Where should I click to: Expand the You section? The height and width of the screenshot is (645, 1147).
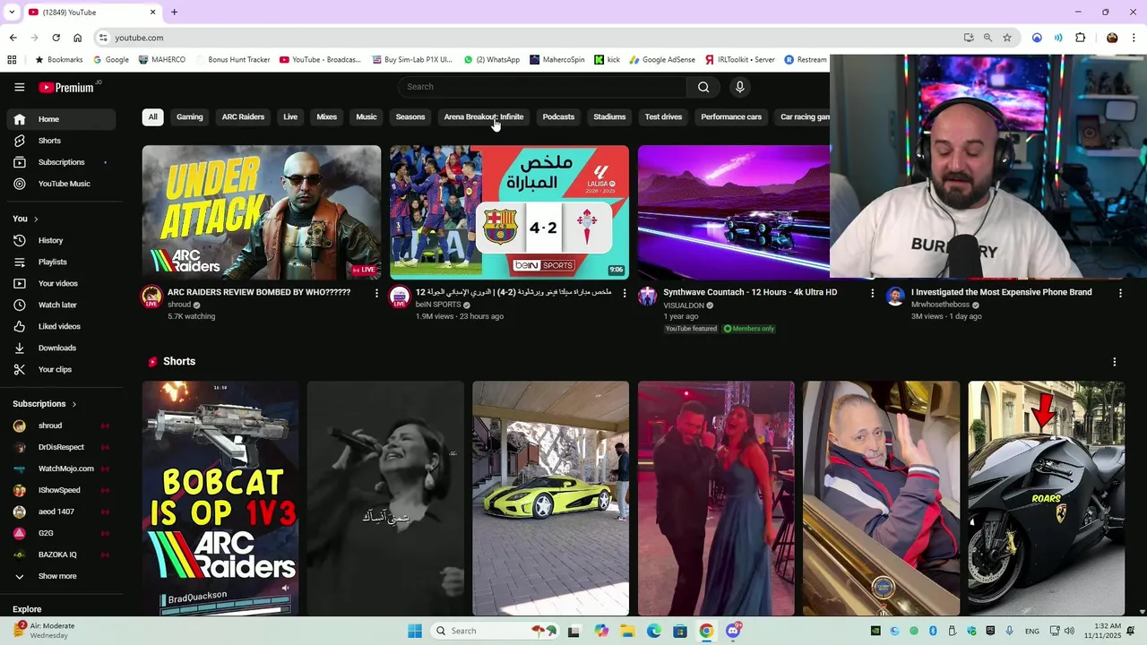point(25,219)
